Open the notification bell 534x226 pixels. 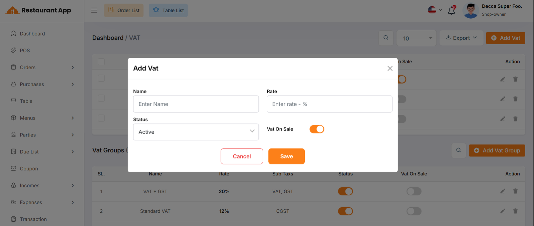tap(452, 10)
